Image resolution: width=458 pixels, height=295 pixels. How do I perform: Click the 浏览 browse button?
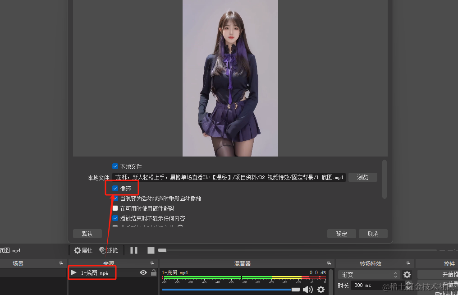[x=363, y=177]
